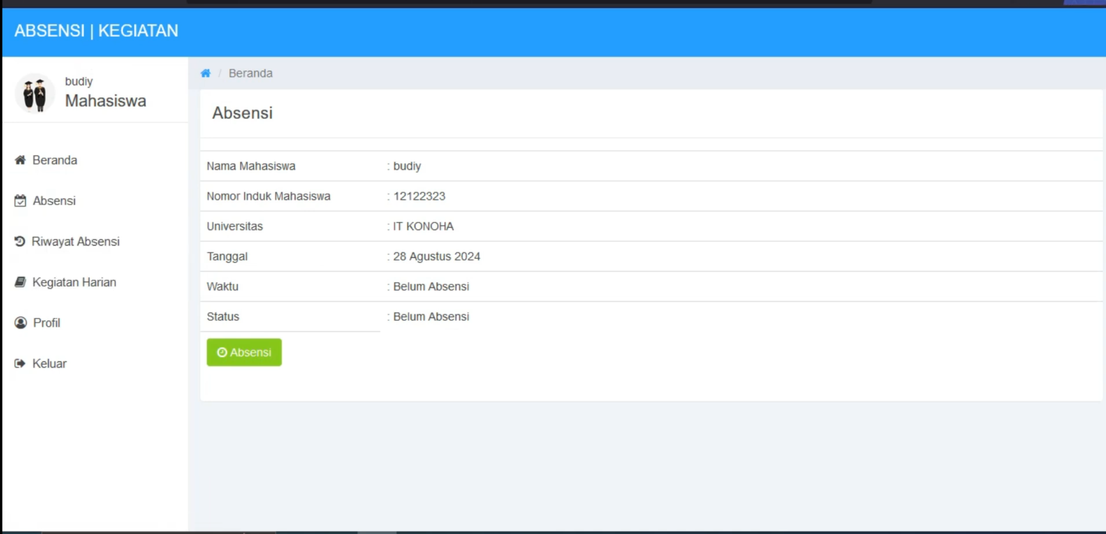Submit attendance with green Absensi button

(244, 352)
